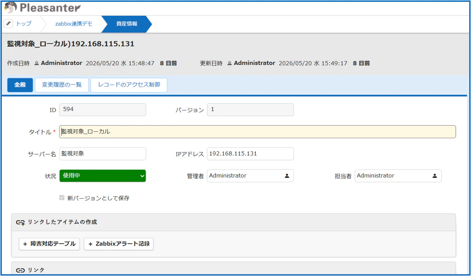Create linked Zabbixアラート記録 item
Image resolution: width=471 pixels, height=276 pixels.
(x=119, y=244)
